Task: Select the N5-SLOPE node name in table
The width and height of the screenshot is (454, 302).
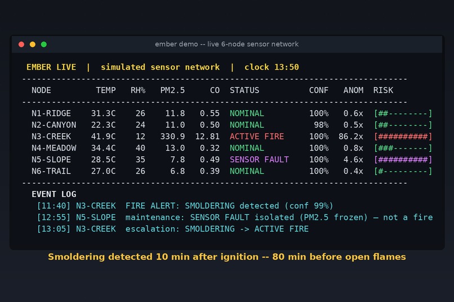Action: [51, 160]
